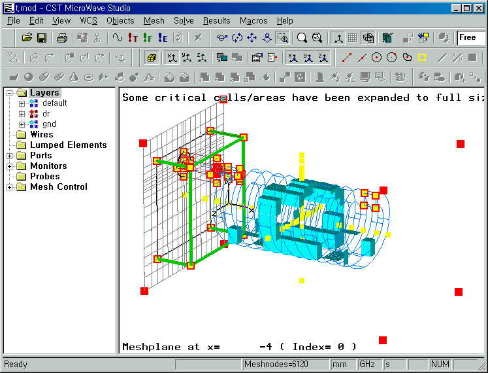
Task: Open frequency range via the sine wave icon
Action: pos(118,38)
